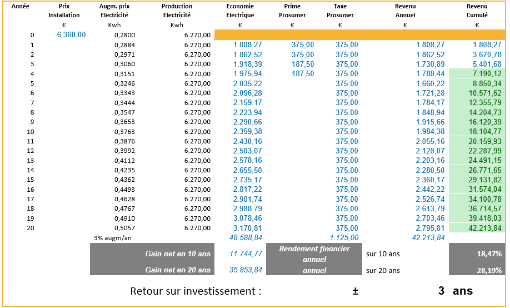Screen dimensions: 510x308
Task: Click the sur 10 ans label
Action: [383, 254]
